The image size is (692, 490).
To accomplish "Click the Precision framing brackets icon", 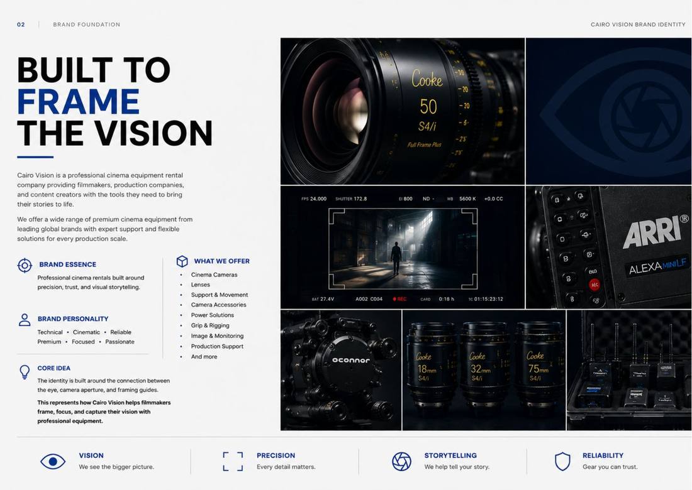I will (x=233, y=461).
